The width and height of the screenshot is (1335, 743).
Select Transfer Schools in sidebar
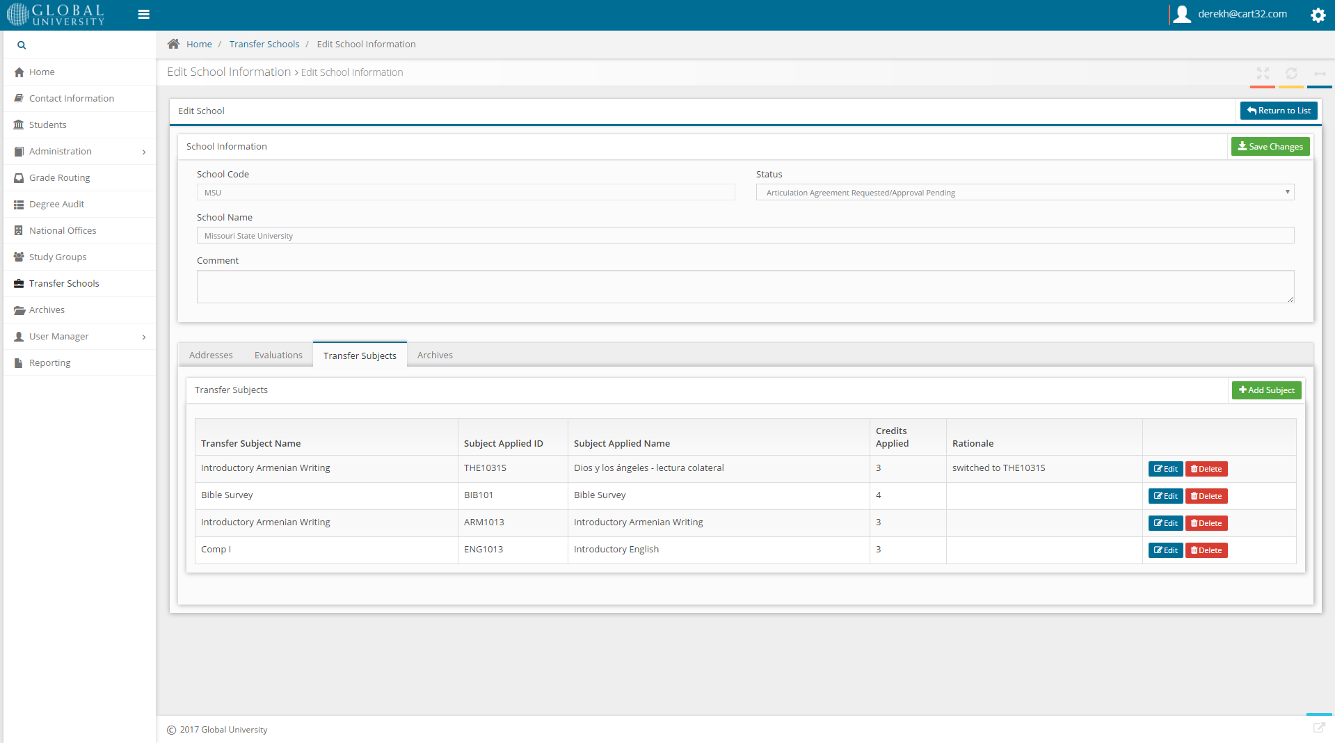click(x=79, y=284)
